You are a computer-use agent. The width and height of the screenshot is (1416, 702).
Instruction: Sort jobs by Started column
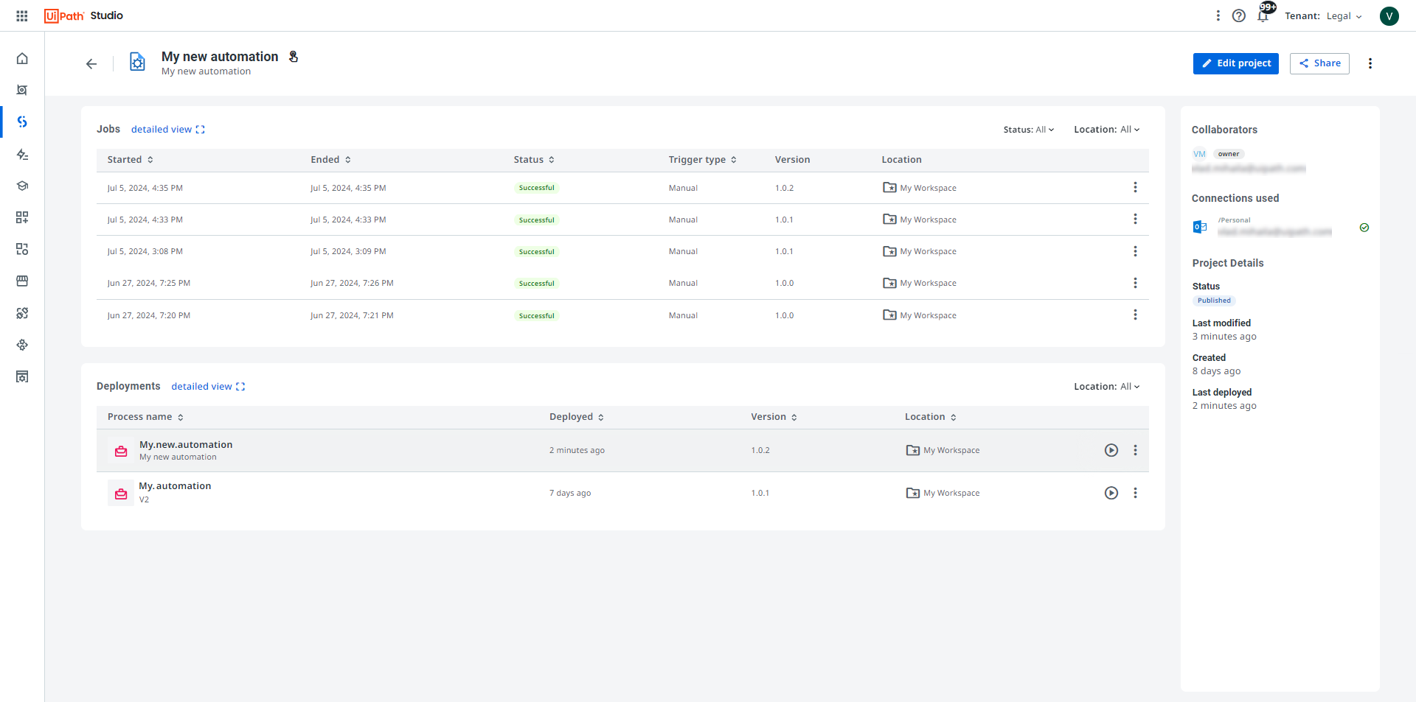pos(131,160)
